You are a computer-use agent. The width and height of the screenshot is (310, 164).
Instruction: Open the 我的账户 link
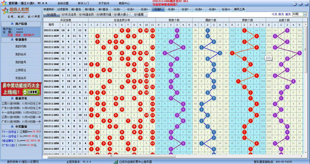coord(29,35)
